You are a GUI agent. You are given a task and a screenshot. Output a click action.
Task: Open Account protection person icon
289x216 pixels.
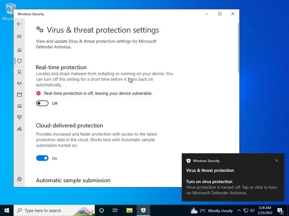pyautogui.click(x=19, y=72)
